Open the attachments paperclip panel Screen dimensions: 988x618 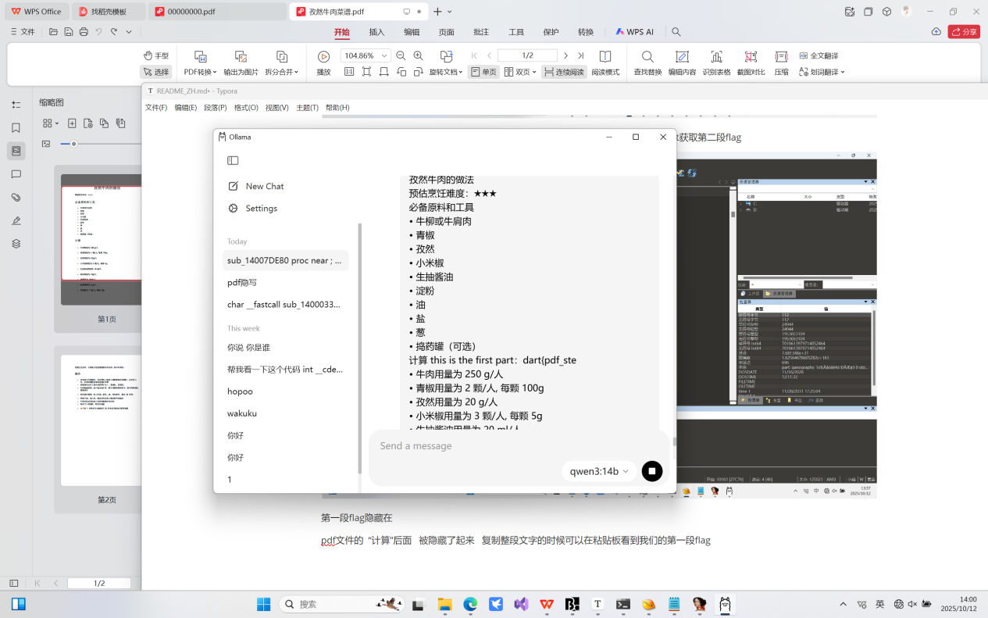(16, 198)
